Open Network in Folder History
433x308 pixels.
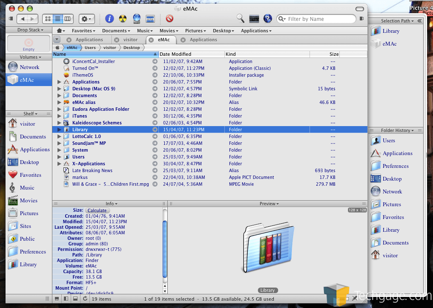(396, 191)
